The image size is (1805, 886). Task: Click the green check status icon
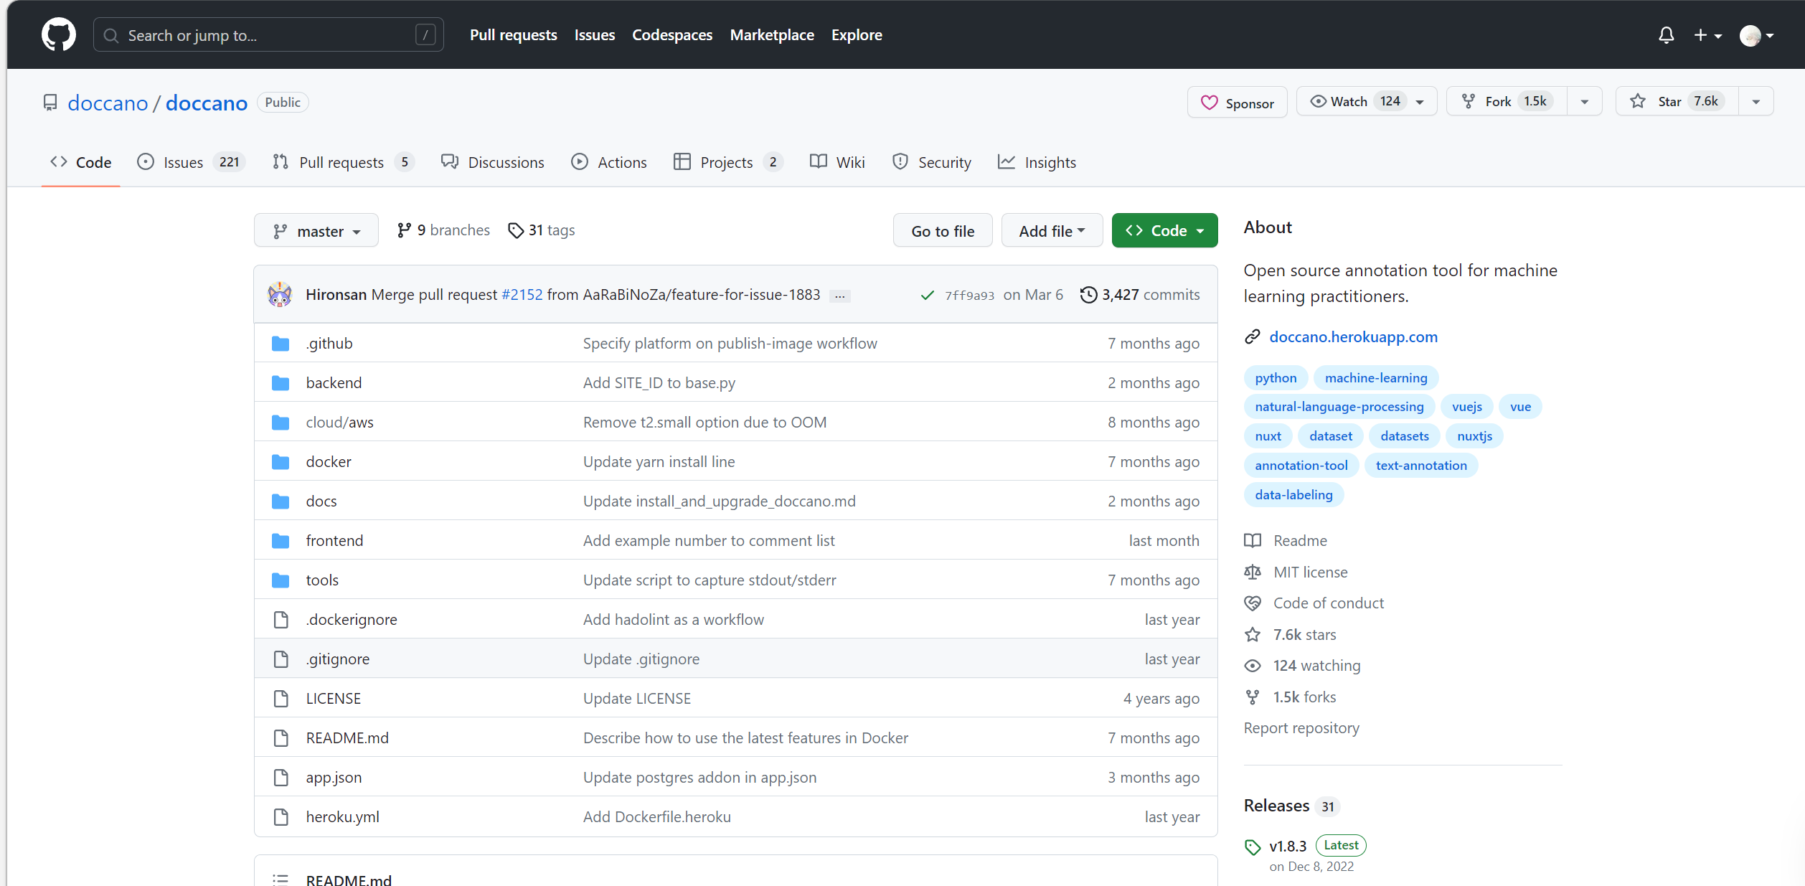click(x=928, y=295)
